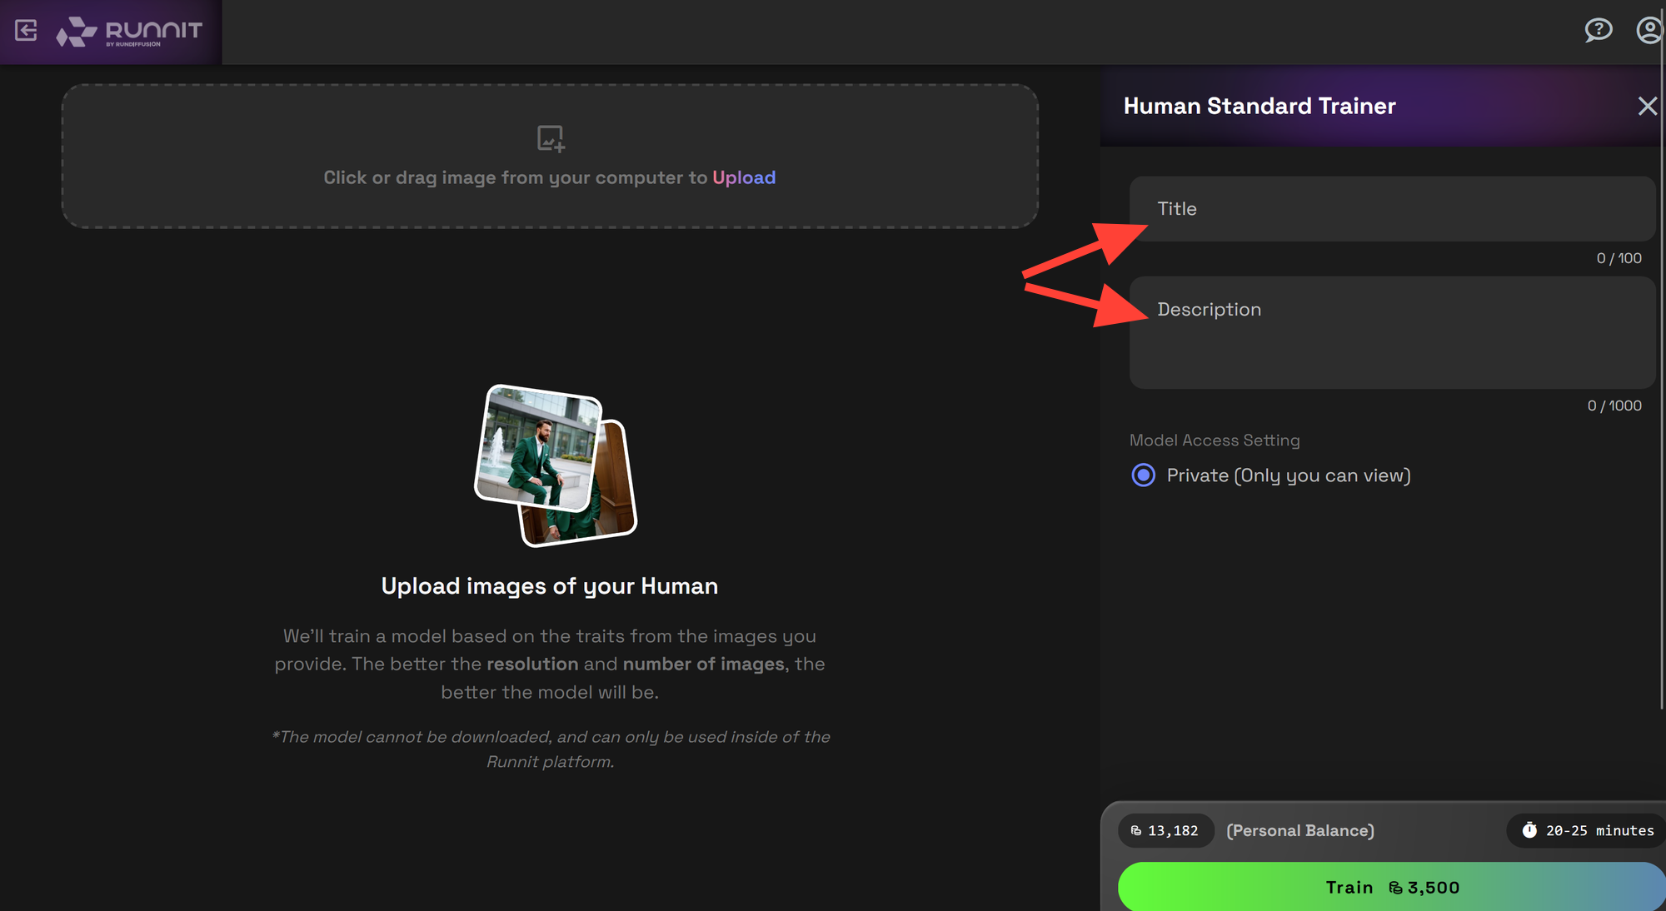
Task: Click the Upload link in the dropzone text
Action: point(745,177)
